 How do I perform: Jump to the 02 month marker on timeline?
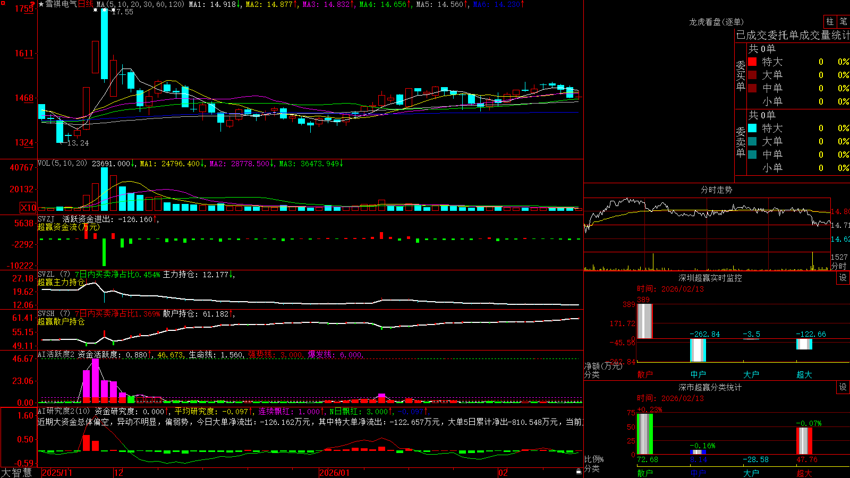pyautogui.click(x=503, y=473)
